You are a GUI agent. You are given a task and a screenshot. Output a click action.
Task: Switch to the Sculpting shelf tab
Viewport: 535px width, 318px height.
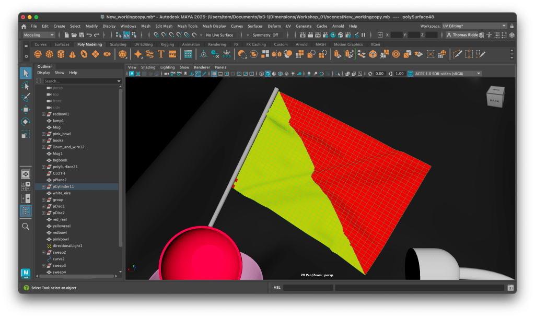pos(118,44)
